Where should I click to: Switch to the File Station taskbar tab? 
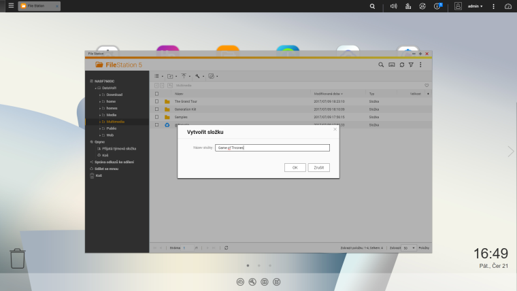pyautogui.click(x=39, y=6)
